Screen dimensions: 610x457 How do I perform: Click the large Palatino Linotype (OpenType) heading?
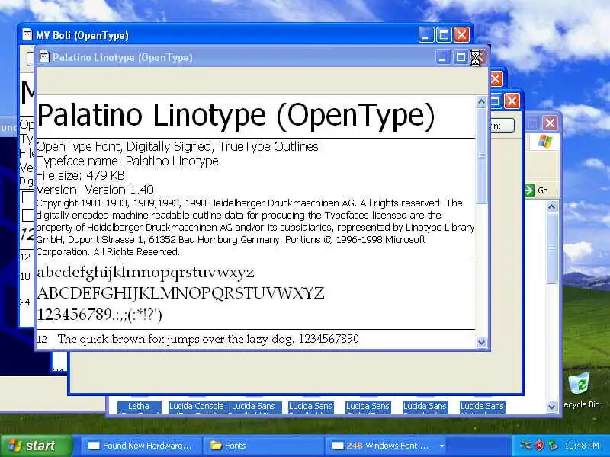click(x=236, y=116)
